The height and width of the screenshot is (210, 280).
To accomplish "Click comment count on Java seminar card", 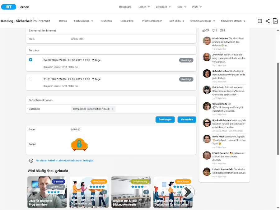I will pyautogui.click(x=62, y=197).
